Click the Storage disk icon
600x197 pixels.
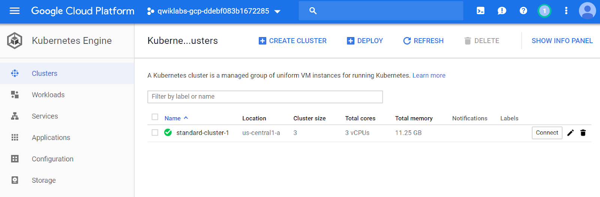pyautogui.click(x=15, y=180)
